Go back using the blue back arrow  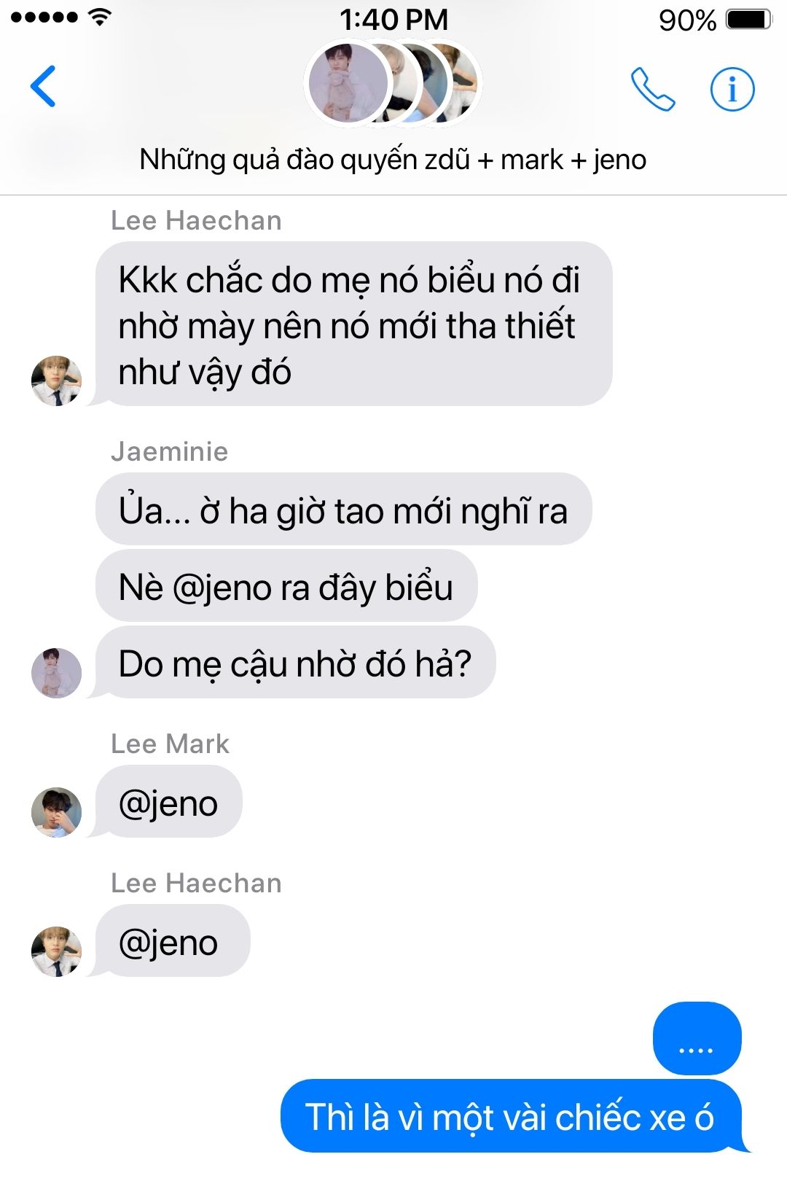tap(43, 86)
